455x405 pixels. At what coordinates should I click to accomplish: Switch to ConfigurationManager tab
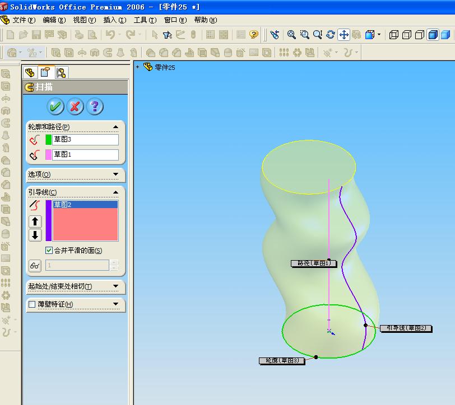coord(61,72)
